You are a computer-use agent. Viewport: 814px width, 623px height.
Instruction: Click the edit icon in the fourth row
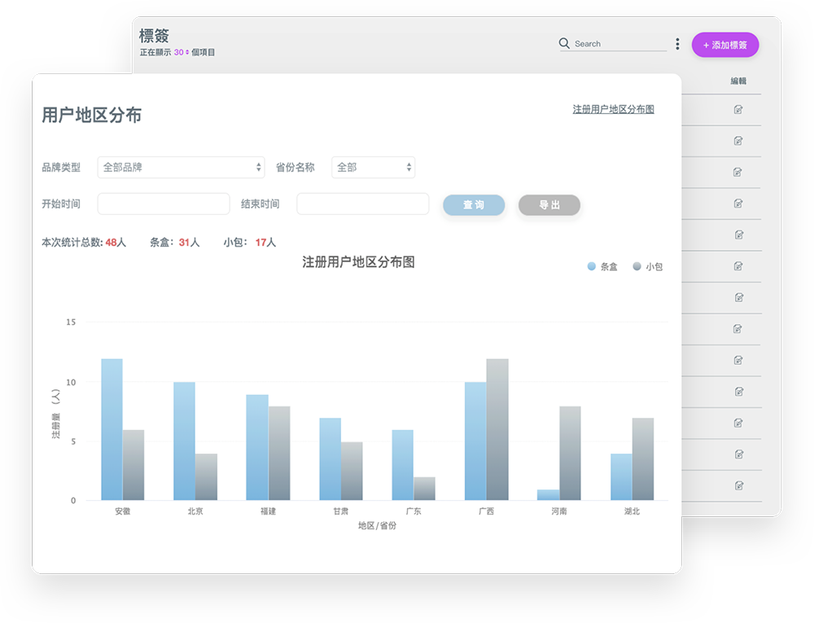(738, 204)
